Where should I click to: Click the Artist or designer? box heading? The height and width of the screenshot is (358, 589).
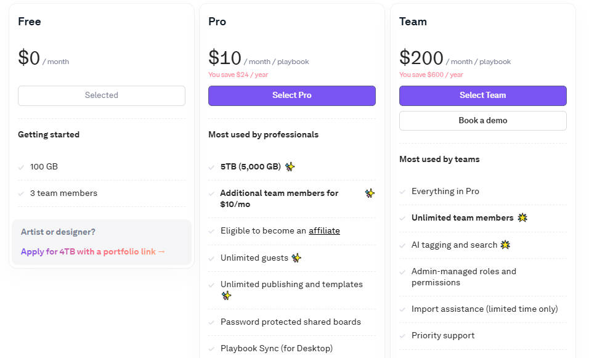click(58, 232)
